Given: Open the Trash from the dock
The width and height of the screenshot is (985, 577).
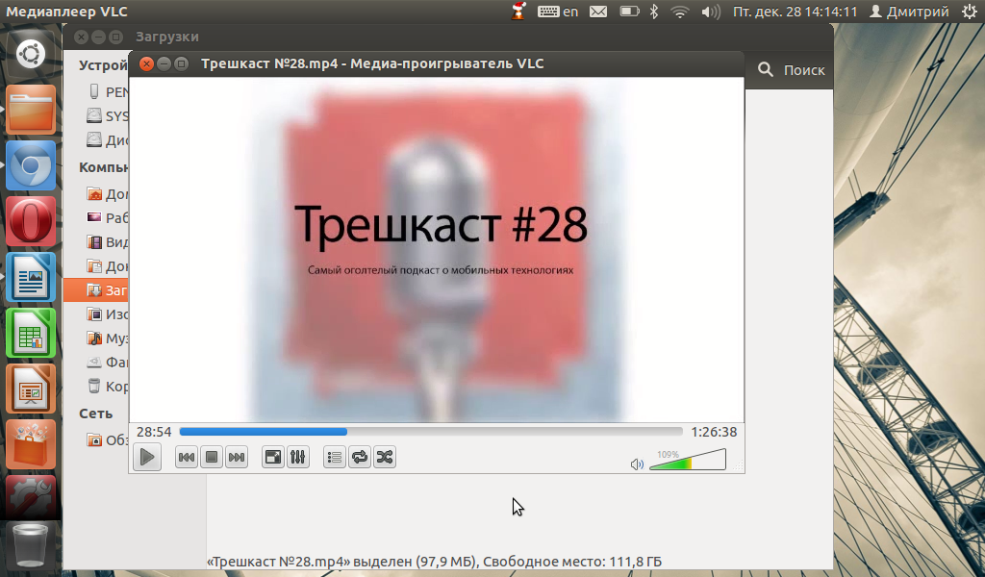Looking at the screenshot, I should [x=30, y=545].
